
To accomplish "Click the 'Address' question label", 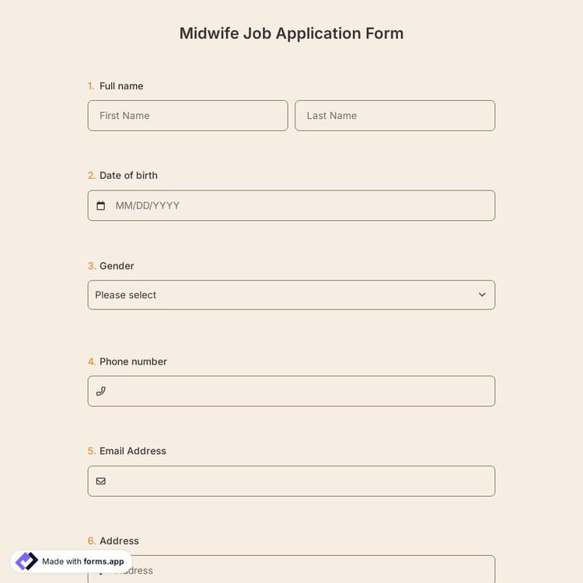I will coord(119,541).
